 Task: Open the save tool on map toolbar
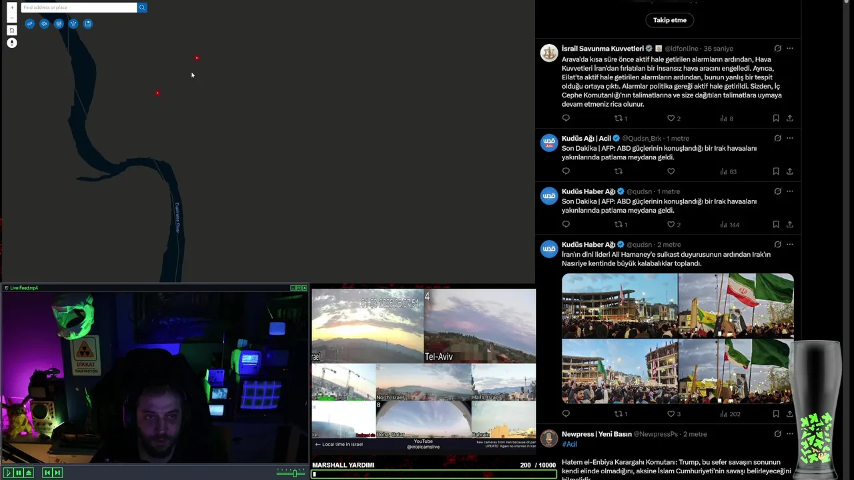coord(88,23)
